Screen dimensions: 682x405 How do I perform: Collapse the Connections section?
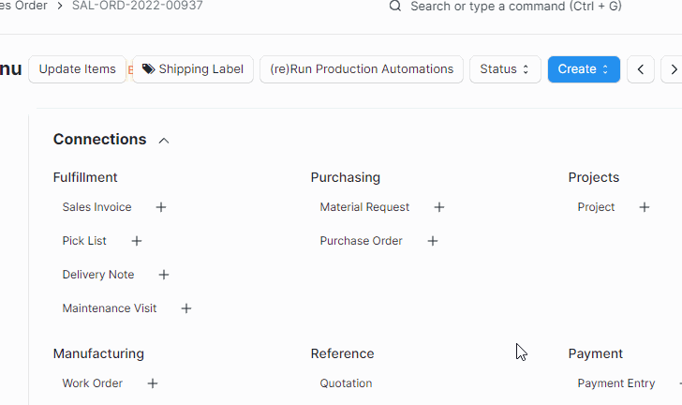tap(164, 141)
